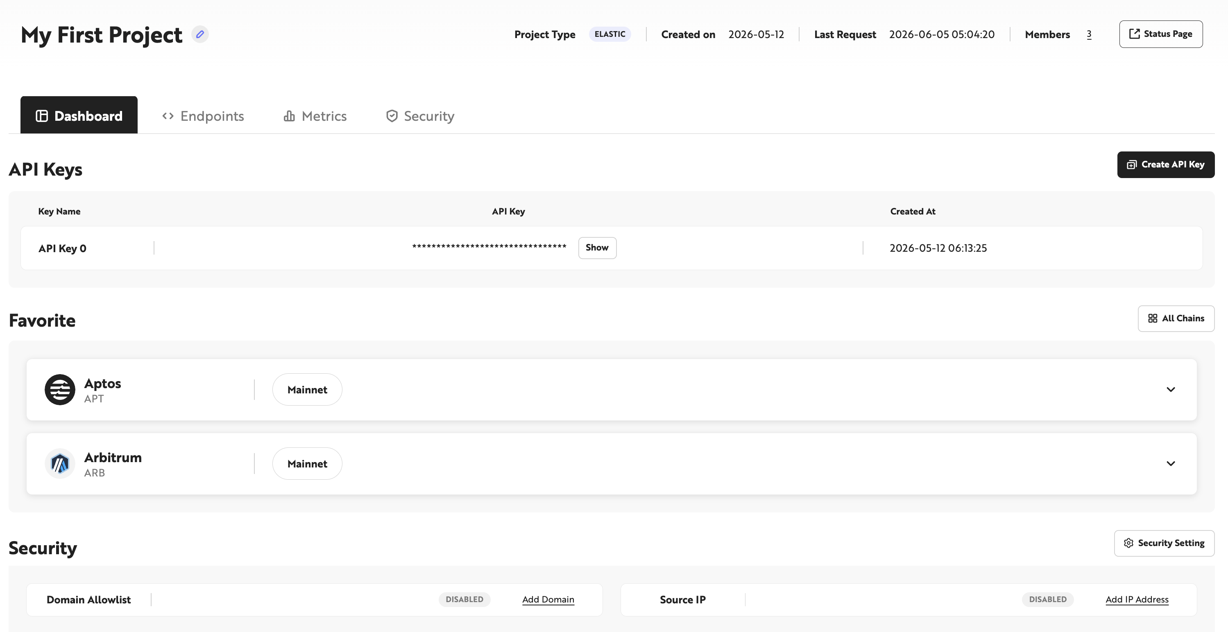Expand the Aptos row chevron
This screenshot has width=1228, height=632.
1171,390
